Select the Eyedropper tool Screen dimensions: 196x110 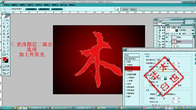[8, 51]
